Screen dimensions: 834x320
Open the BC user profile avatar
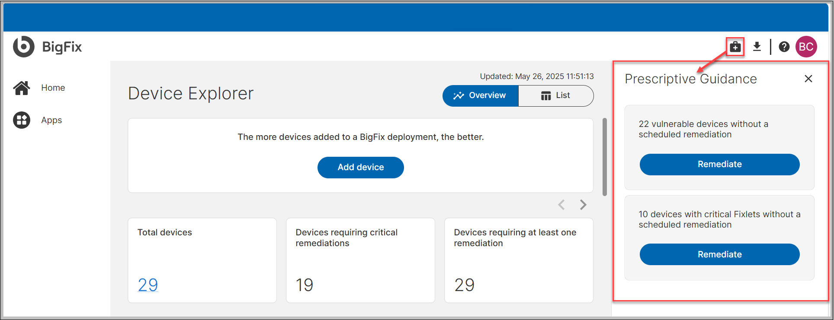806,47
